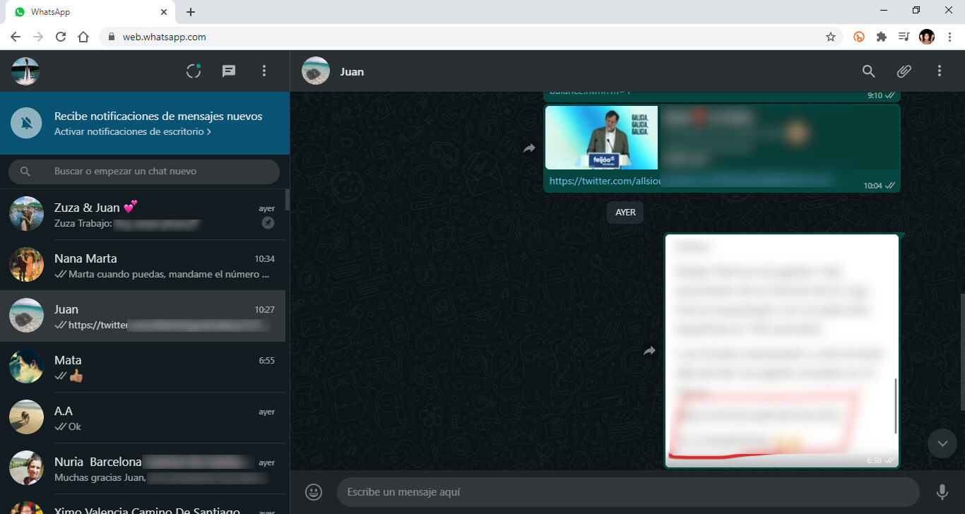
Task: Open A.A conversation
Action: [143, 418]
